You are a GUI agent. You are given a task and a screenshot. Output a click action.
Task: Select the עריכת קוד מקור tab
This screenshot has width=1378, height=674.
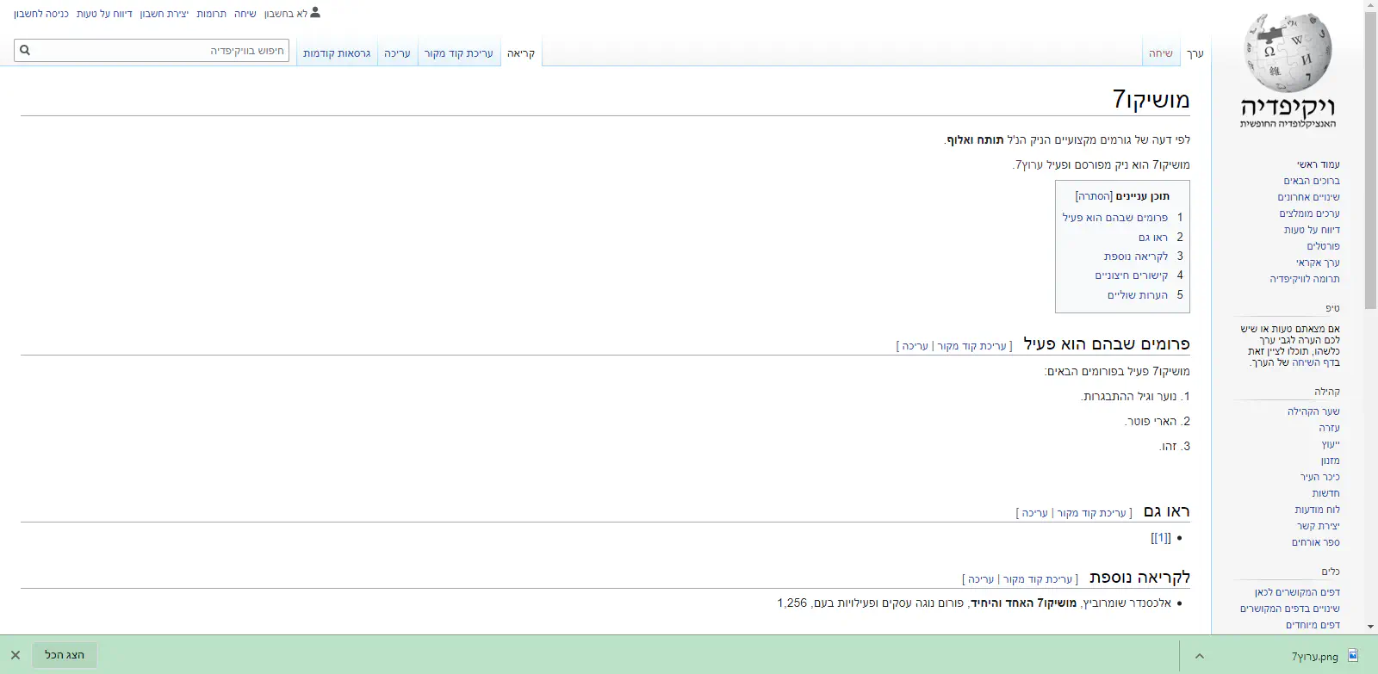(x=458, y=53)
